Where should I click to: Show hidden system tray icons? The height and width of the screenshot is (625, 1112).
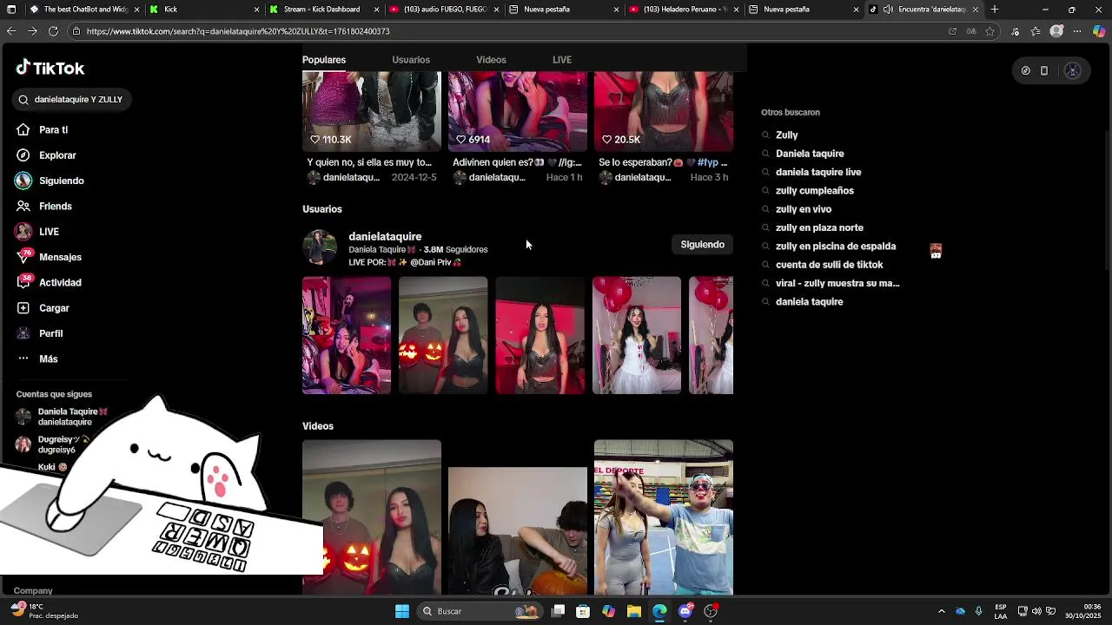pos(941,611)
